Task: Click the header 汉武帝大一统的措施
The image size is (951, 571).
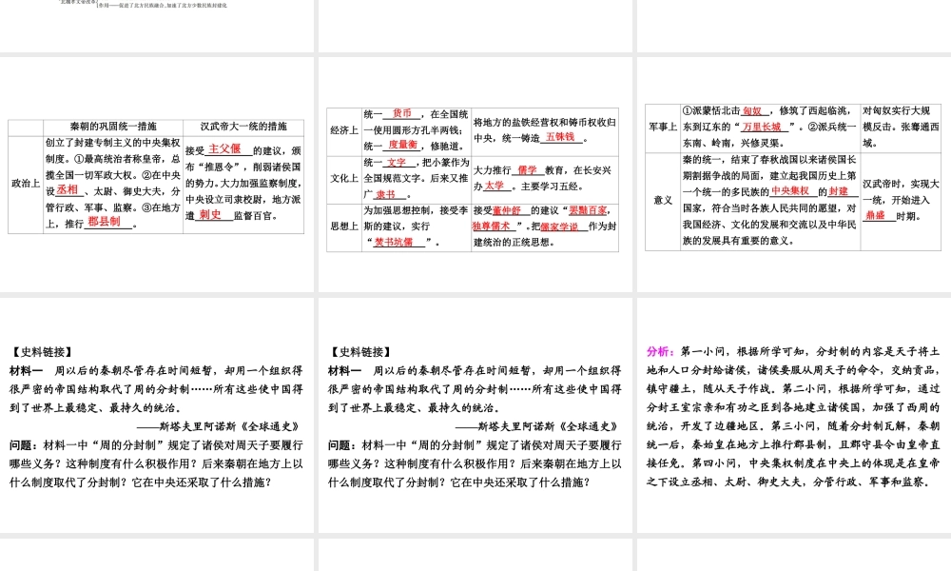Action: [243, 127]
